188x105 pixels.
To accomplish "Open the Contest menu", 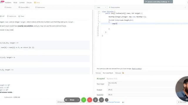I will [22, 3].
